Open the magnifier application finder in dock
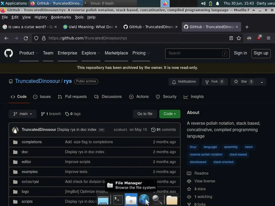 point(157,200)
